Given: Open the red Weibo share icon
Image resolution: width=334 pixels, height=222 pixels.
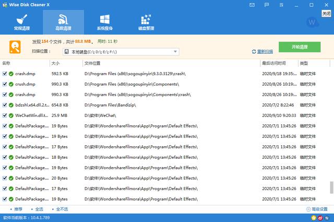Looking at the screenshot, I should click(320, 218).
